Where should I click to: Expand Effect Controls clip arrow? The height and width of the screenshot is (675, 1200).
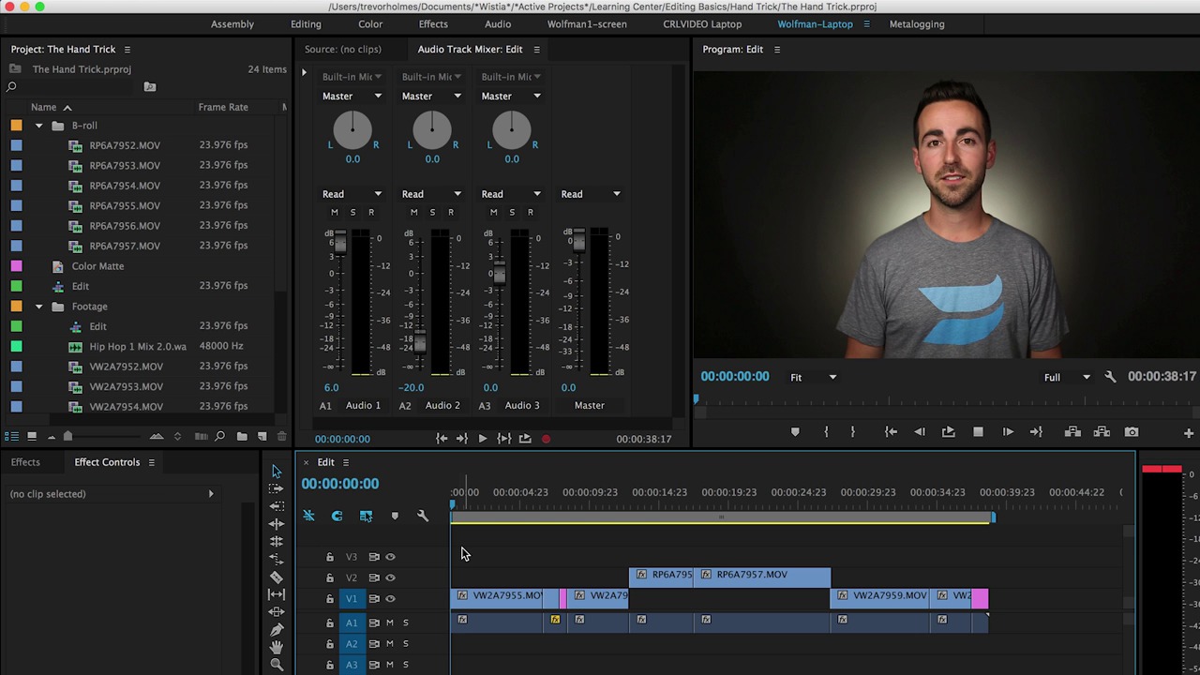pyautogui.click(x=211, y=494)
